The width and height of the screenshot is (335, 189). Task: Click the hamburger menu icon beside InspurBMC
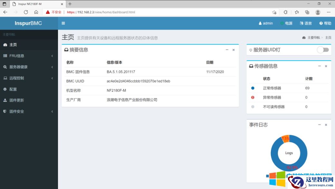[x=63, y=23]
